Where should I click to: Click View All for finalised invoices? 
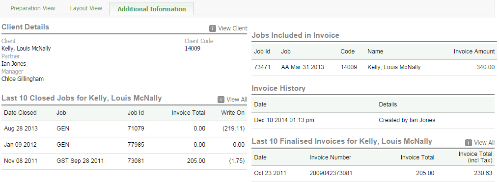(484, 143)
